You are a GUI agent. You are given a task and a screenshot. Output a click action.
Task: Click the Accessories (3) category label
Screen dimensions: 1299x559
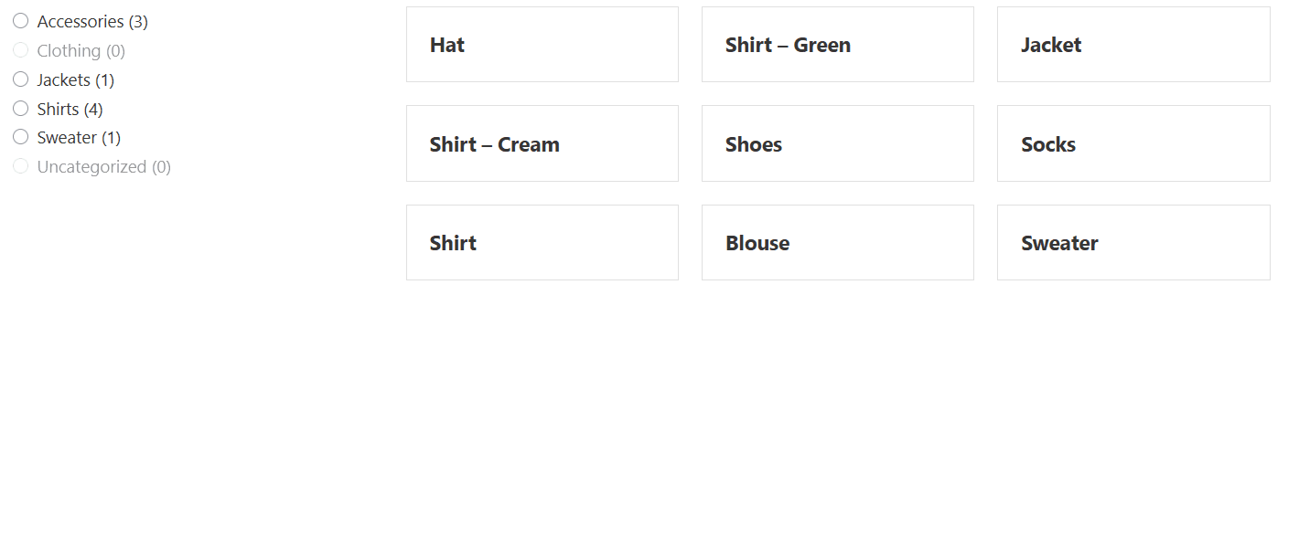(91, 21)
